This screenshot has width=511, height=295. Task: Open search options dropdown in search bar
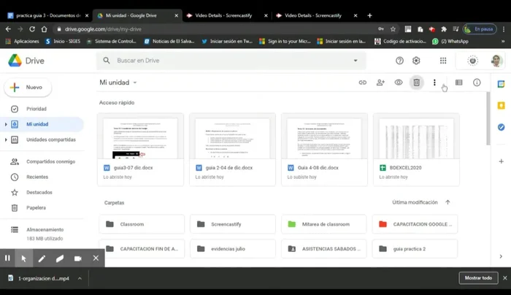356,61
